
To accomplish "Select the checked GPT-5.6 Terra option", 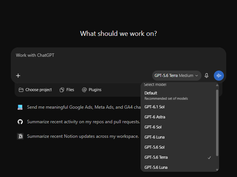I will point(178,157).
